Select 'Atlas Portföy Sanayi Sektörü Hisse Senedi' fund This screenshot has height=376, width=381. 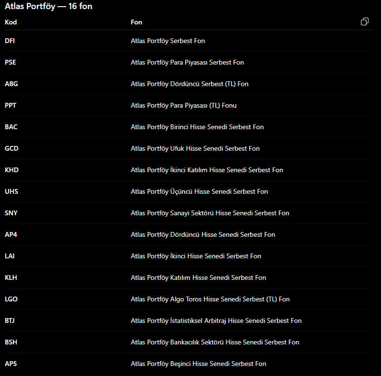point(210,213)
